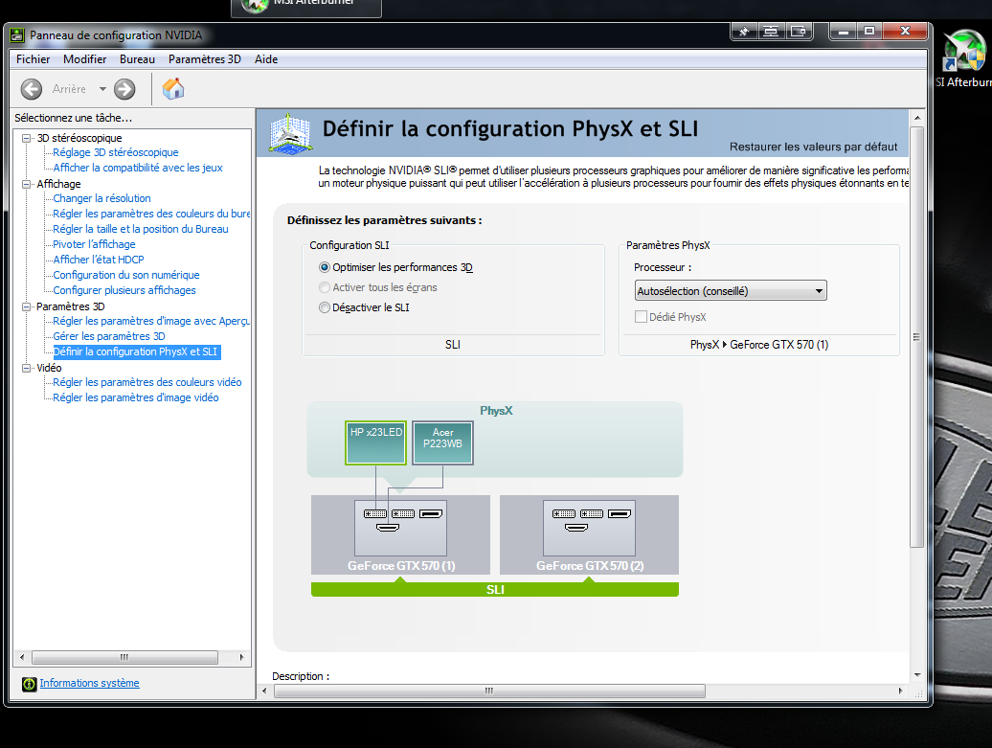Collapse the Vidéo tree node
992x748 pixels.
click(27, 368)
